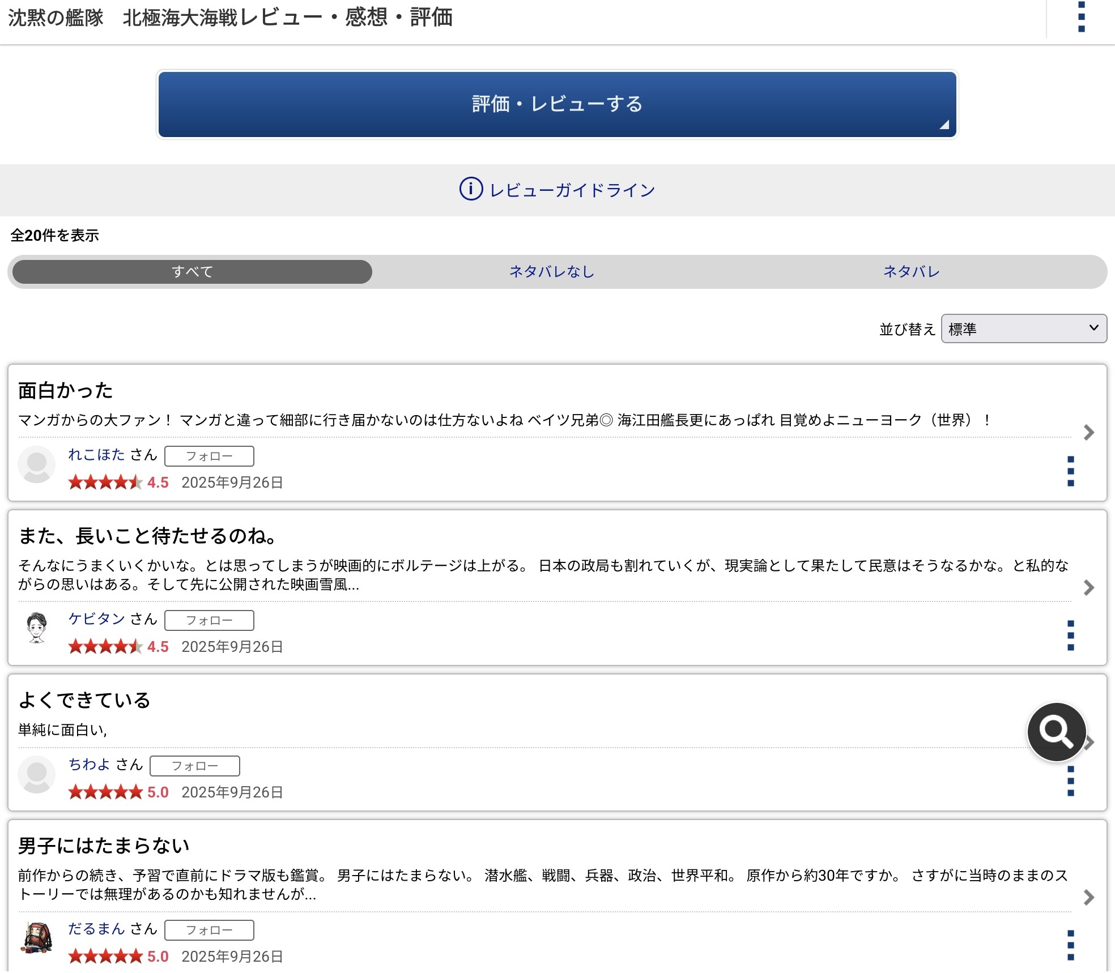The width and height of the screenshot is (1115, 973).
Task: Click ケビタン's profile avatar
Action: [x=37, y=628]
